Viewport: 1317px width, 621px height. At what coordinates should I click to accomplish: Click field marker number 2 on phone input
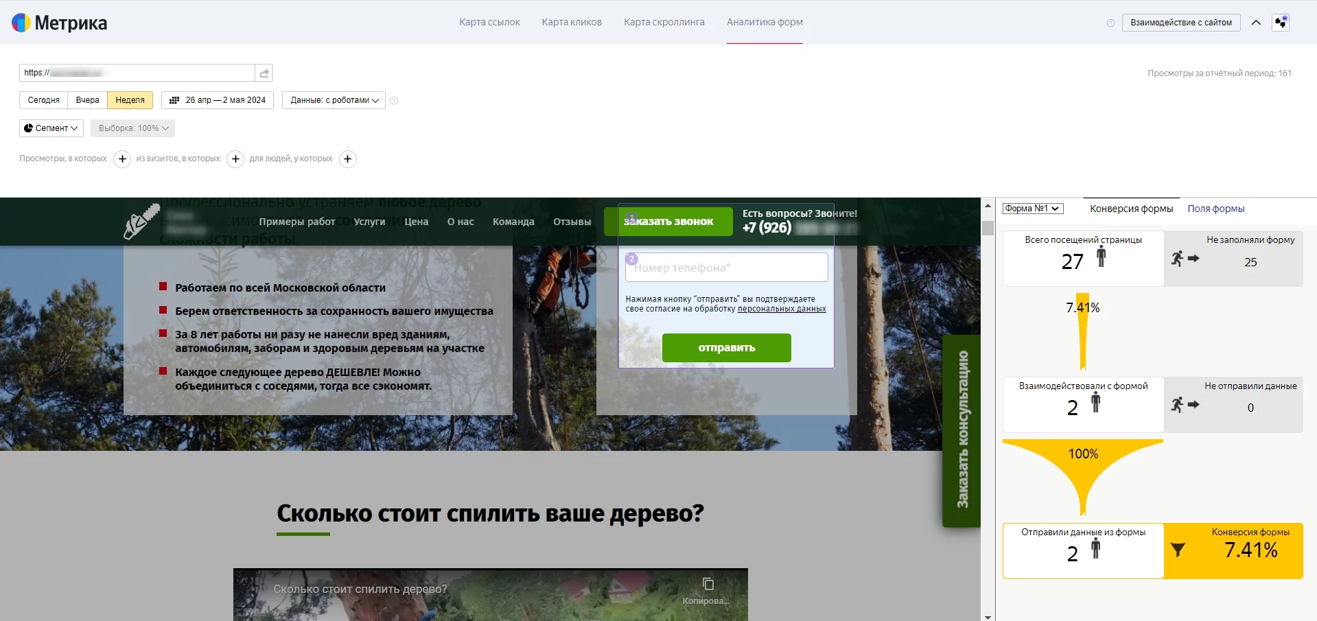[632, 259]
